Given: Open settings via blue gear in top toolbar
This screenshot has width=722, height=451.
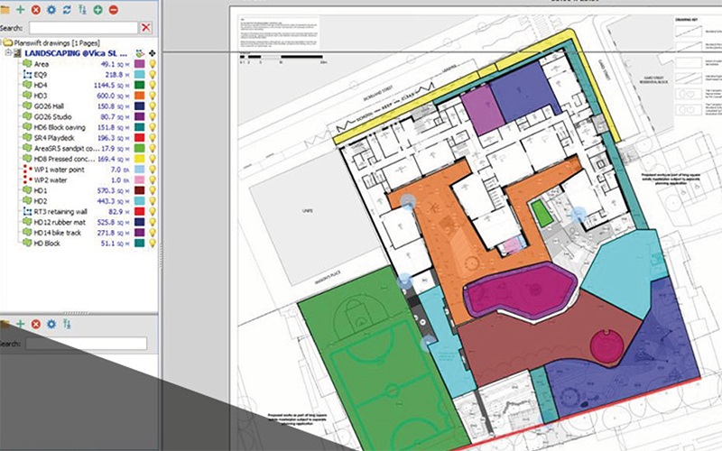Looking at the screenshot, I should click(x=51, y=8).
